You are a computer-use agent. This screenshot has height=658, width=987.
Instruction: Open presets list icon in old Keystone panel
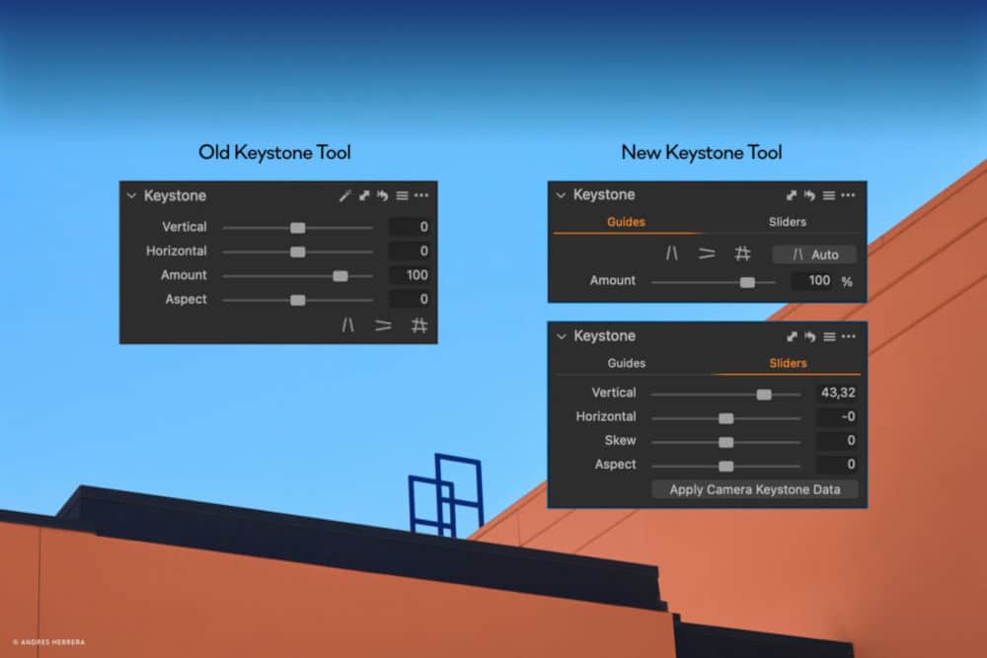click(402, 195)
